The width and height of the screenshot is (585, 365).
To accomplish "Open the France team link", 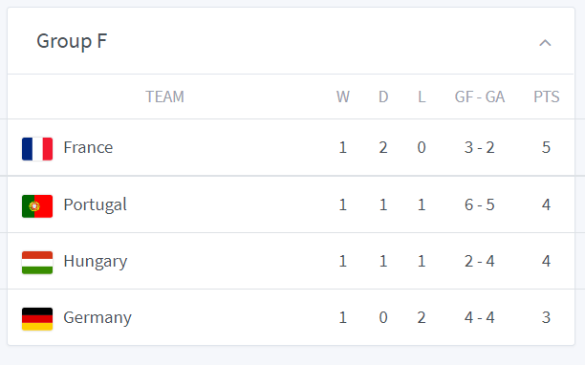I will click(88, 148).
